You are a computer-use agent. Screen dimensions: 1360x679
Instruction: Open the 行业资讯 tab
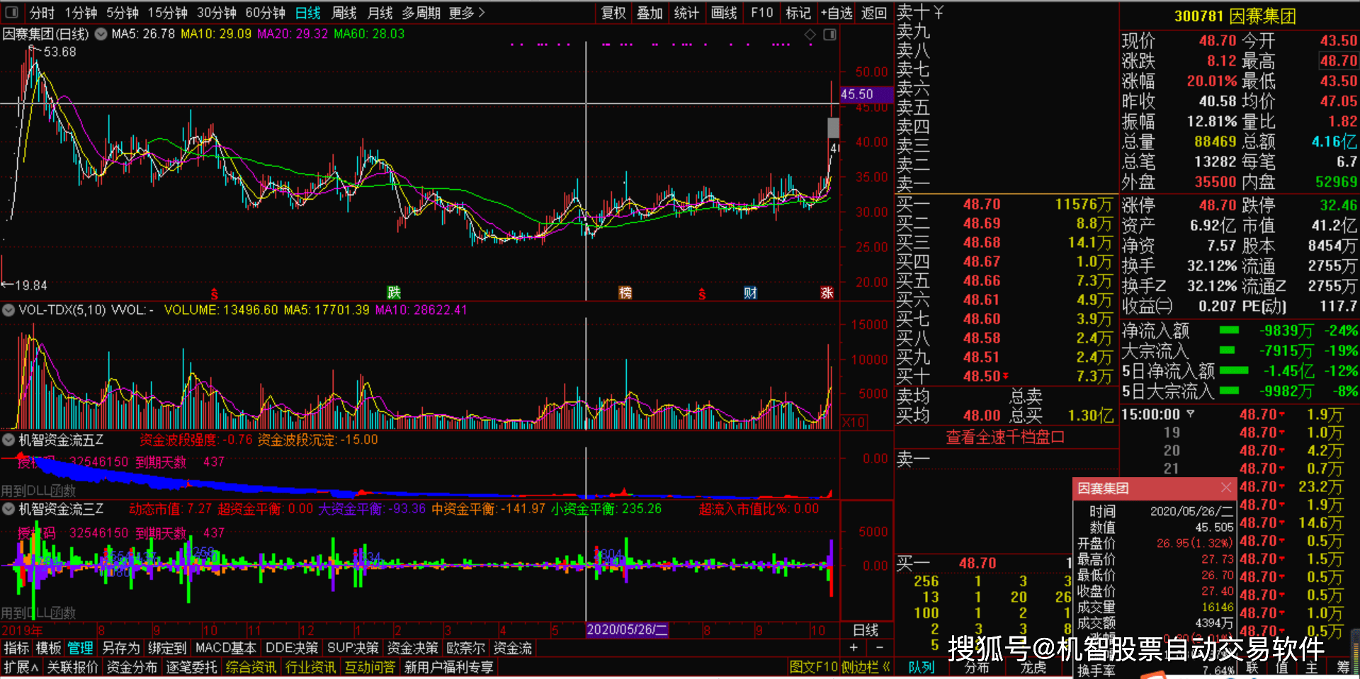[x=310, y=667]
